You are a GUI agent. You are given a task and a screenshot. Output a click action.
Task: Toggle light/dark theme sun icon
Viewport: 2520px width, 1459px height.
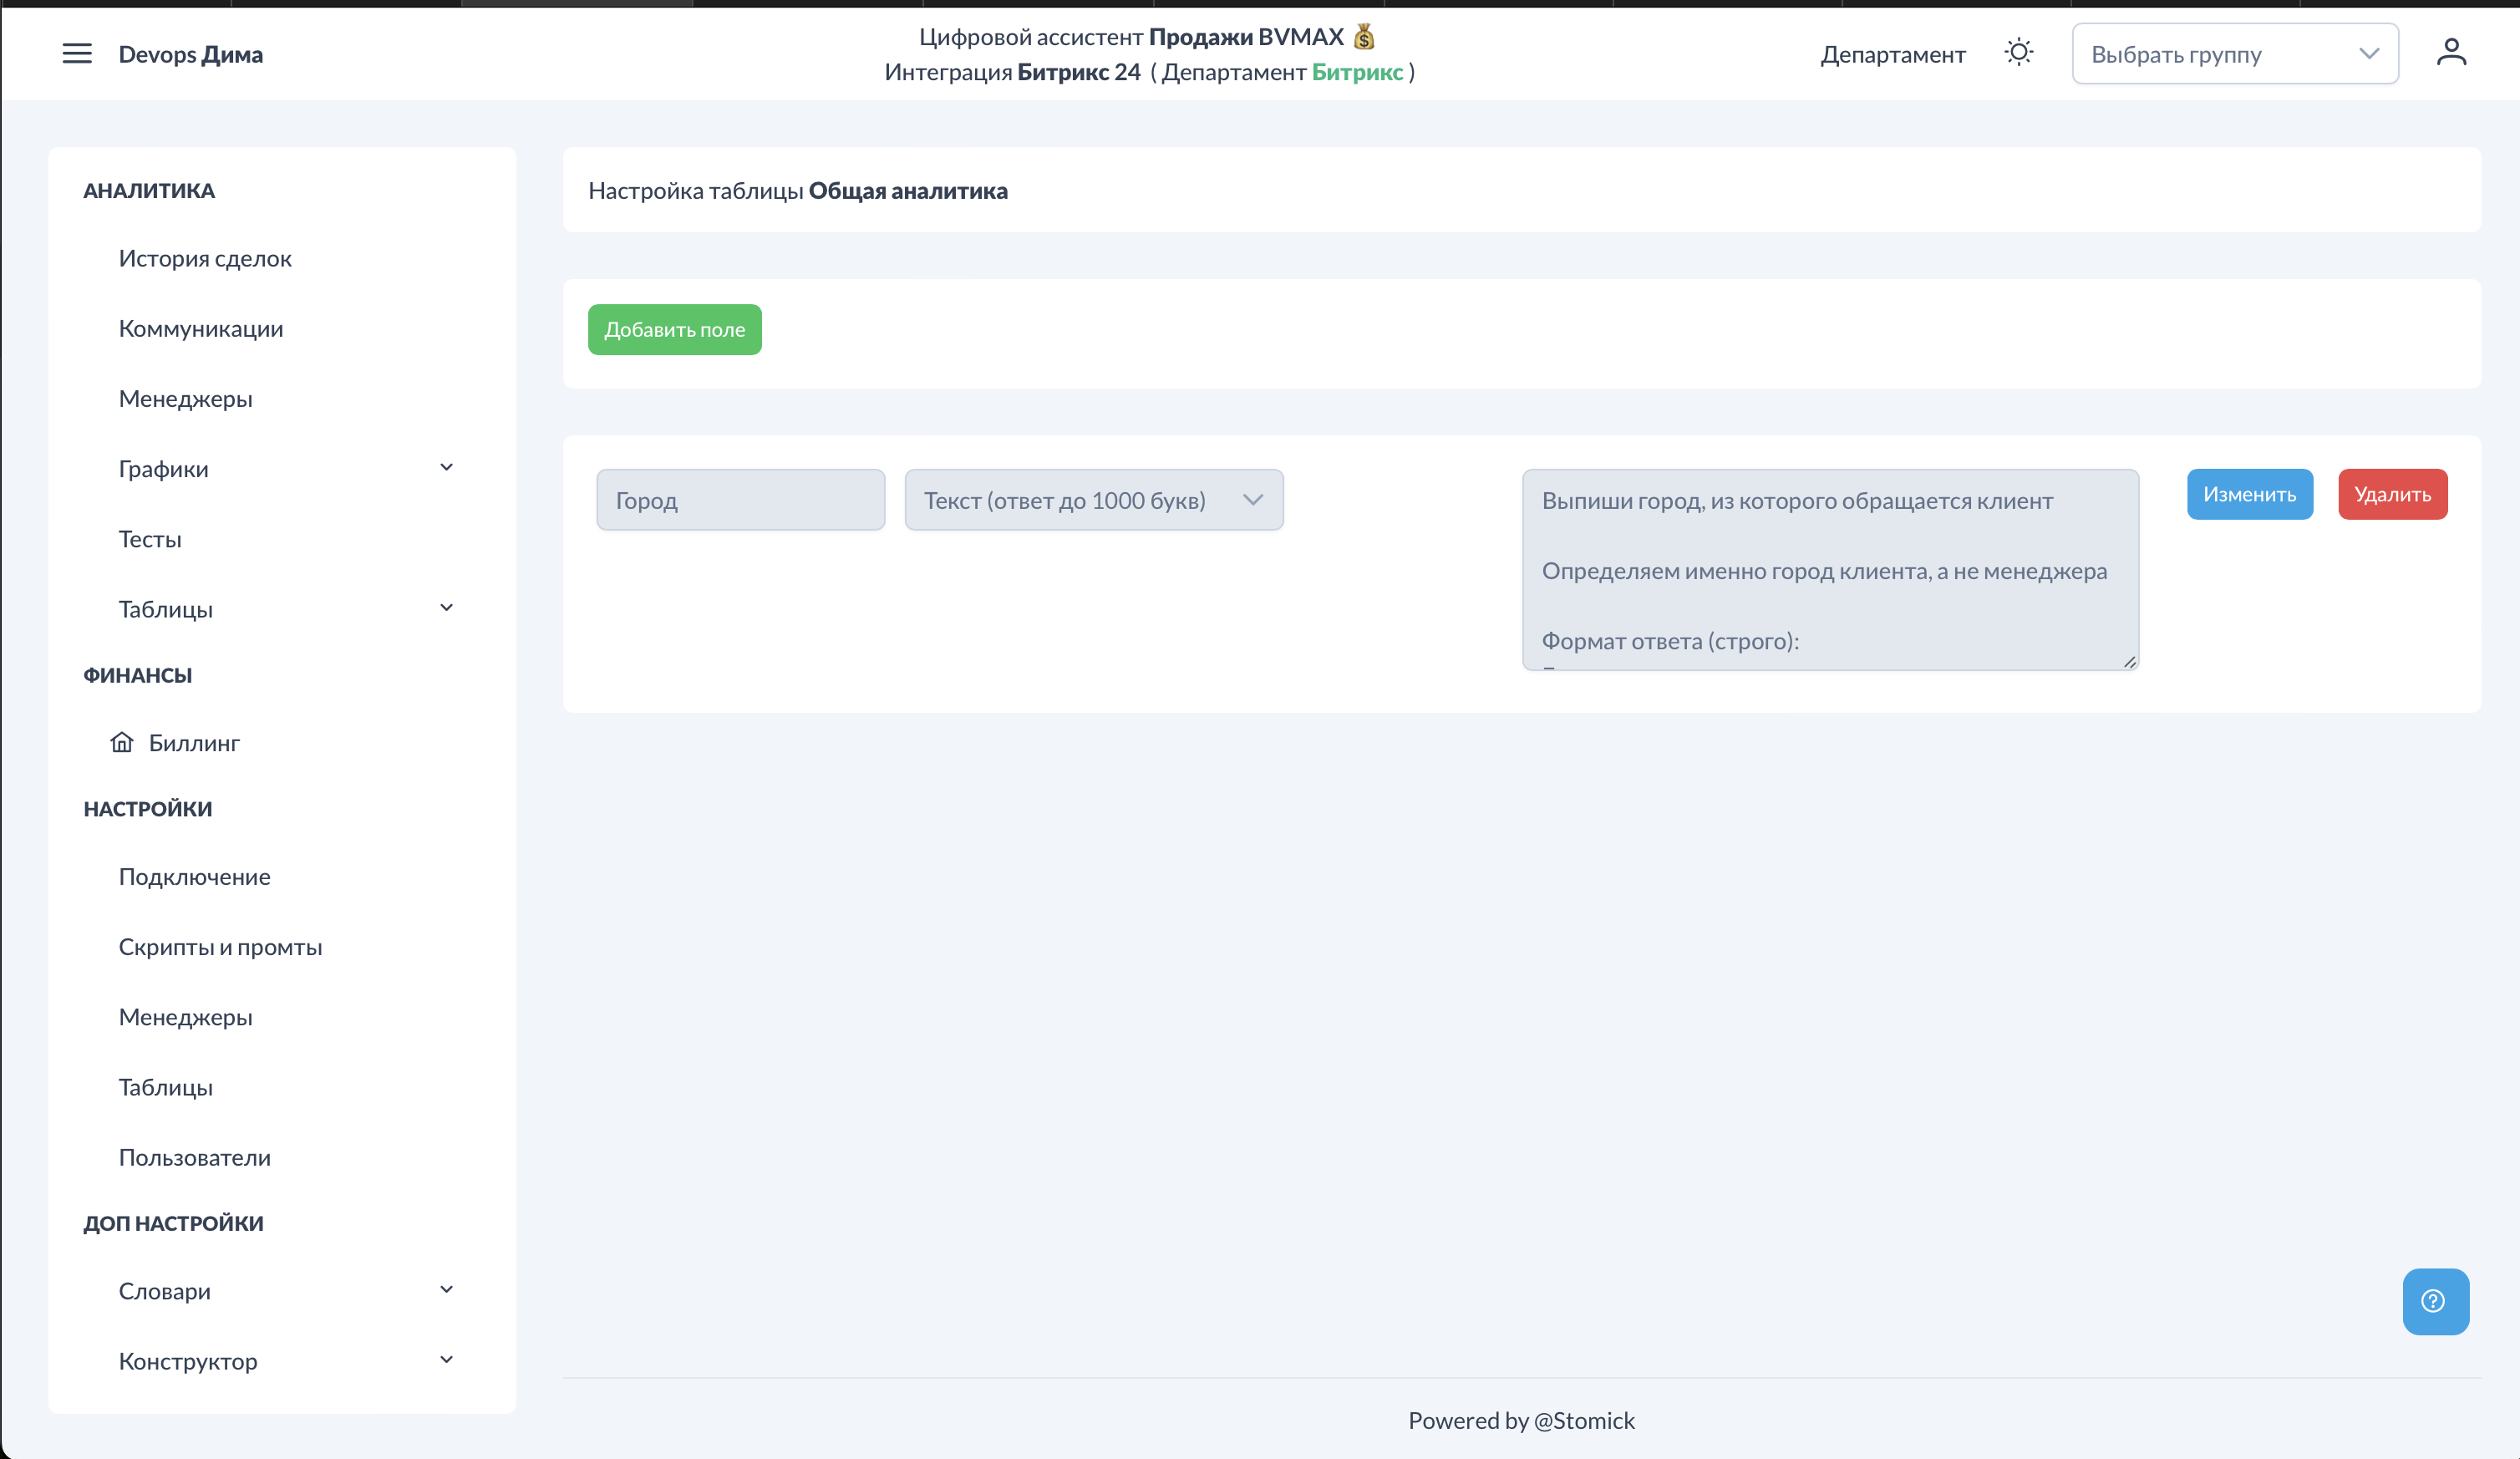point(2018,52)
